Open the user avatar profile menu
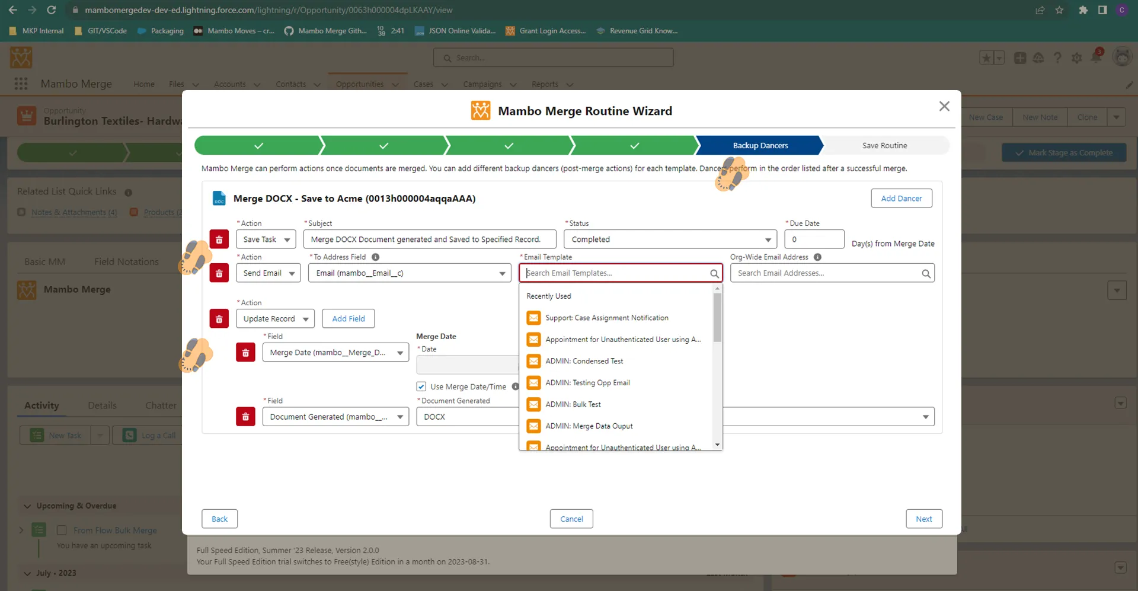This screenshot has width=1138, height=591. [x=1123, y=57]
